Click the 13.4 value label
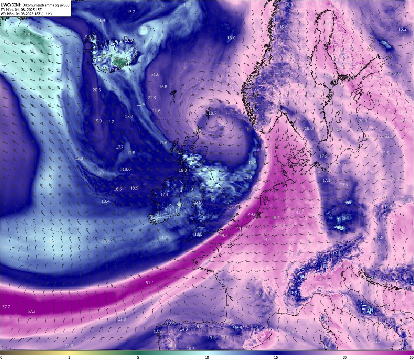 pos(106,201)
